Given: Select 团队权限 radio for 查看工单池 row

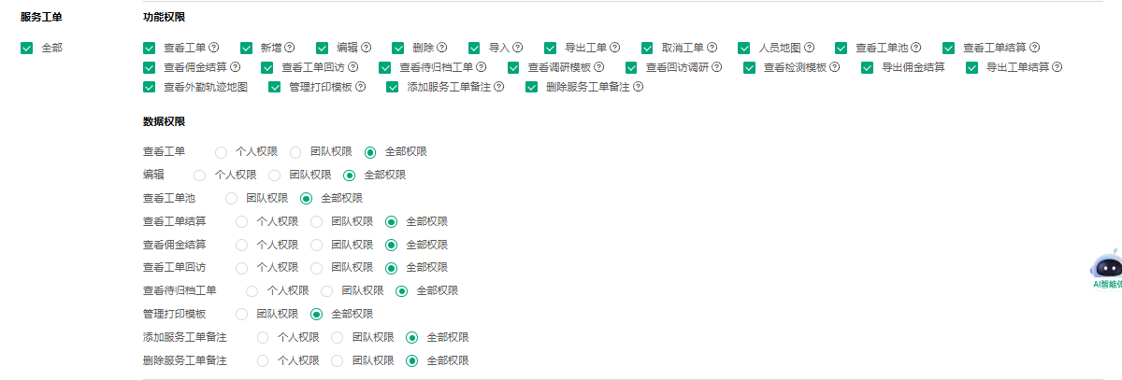Looking at the screenshot, I should pos(232,198).
